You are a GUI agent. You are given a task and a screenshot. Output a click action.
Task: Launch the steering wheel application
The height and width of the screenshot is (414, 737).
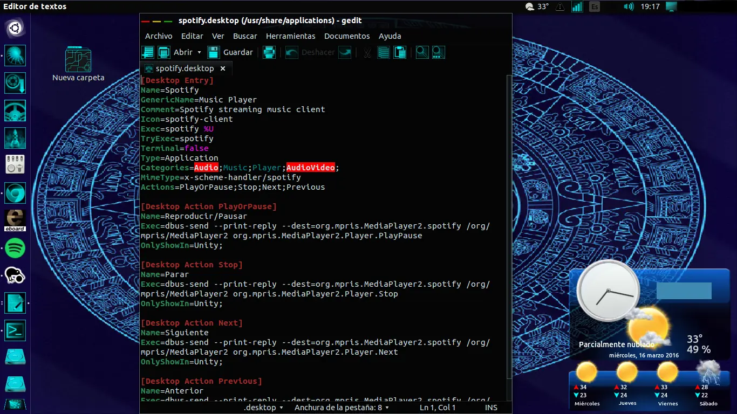(15, 111)
